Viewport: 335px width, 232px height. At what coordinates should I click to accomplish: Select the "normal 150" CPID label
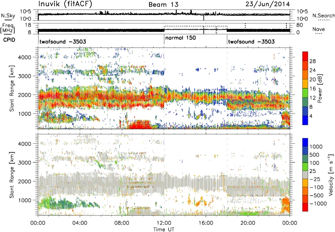pyautogui.click(x=180, y=38)
